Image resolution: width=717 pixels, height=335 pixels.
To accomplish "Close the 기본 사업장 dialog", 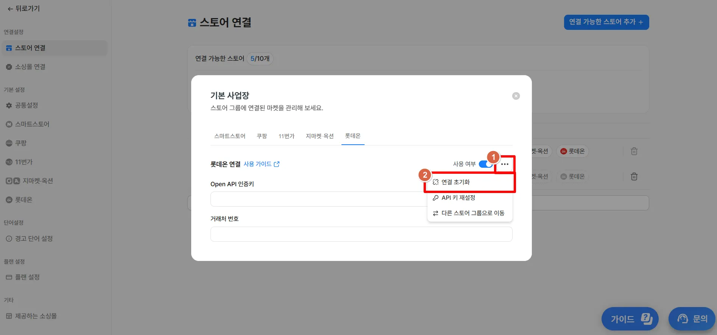I will click(x=516, y=96).
